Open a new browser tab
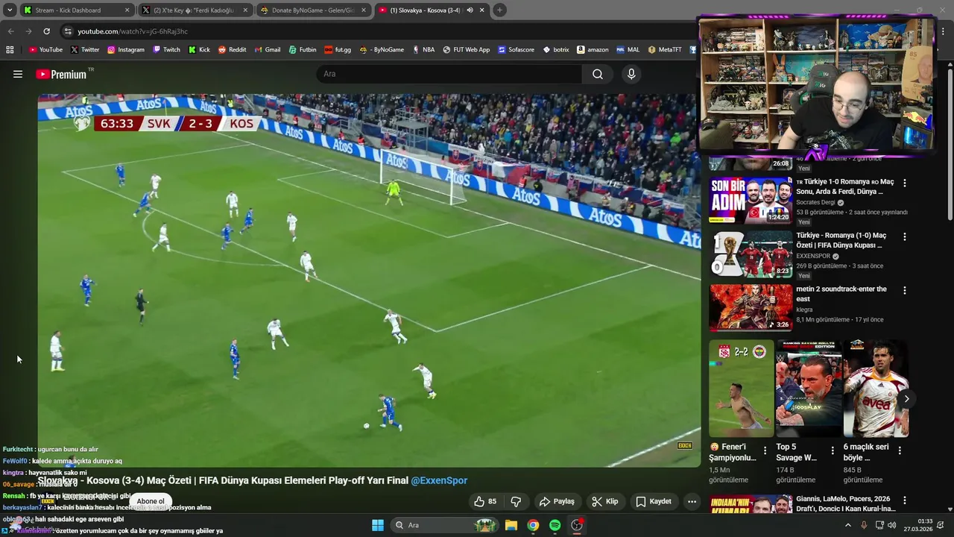The width and height of the screenshot is (954, 537). point(499,10)
